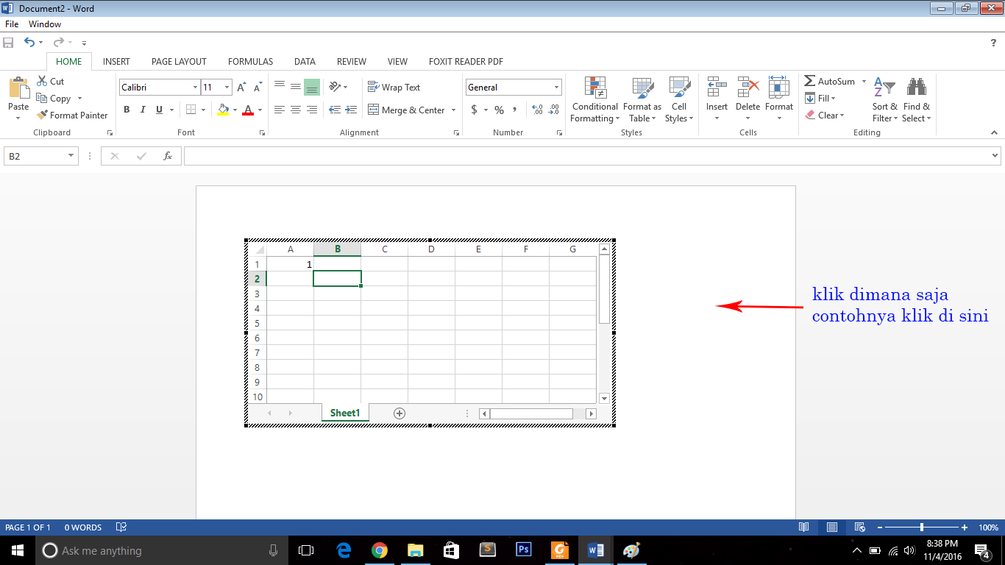Open the Font Color swatch
Screen dimensions: 1005x565
pyautogui.click(x=249, y=110)
